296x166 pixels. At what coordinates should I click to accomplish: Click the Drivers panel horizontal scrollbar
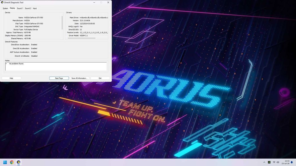pos(82,38)
